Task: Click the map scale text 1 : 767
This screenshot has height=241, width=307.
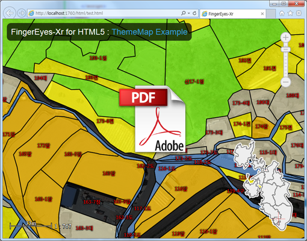Action: point(63,227)
